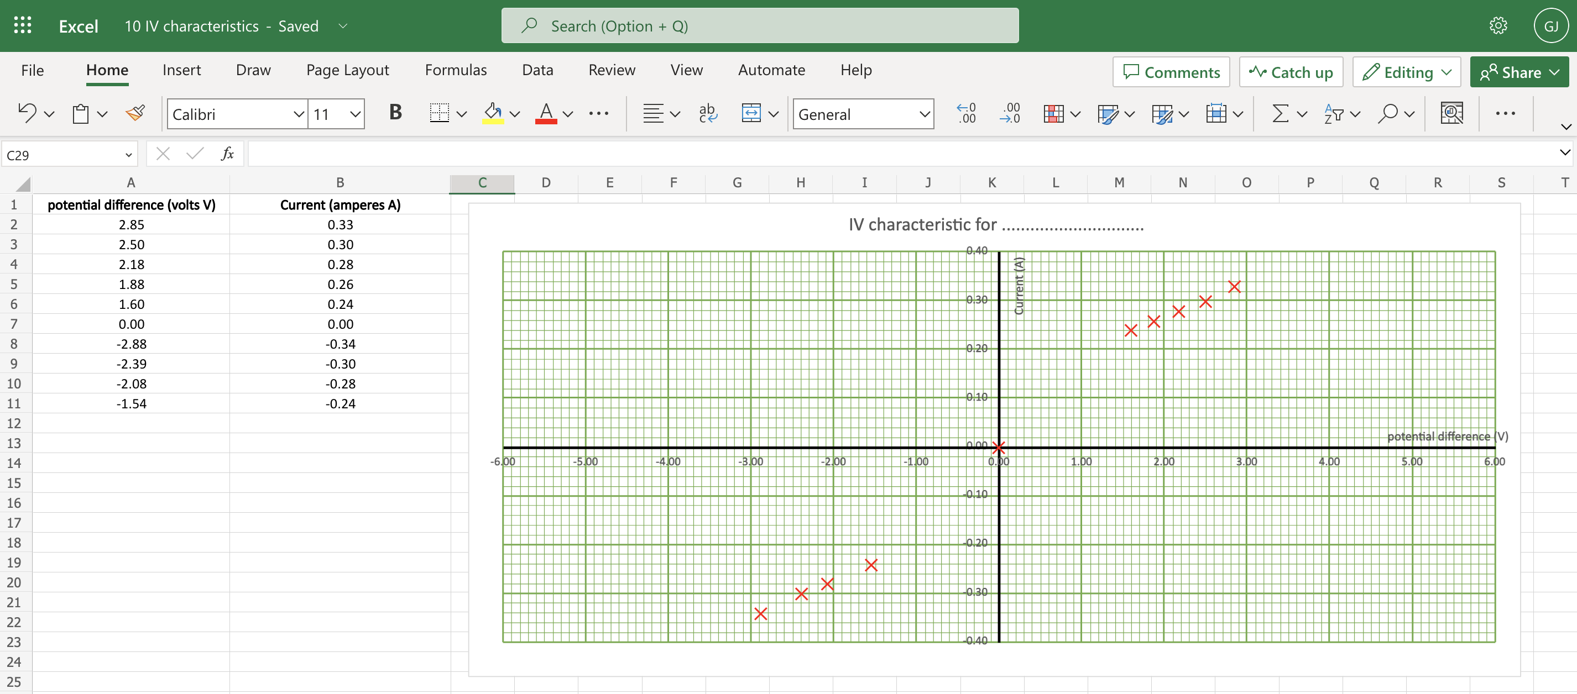The height and width of the screenshot is (694, 1577).
Task: Click the Undo icon
Action: pyautogui.click(x=27, y=114)
